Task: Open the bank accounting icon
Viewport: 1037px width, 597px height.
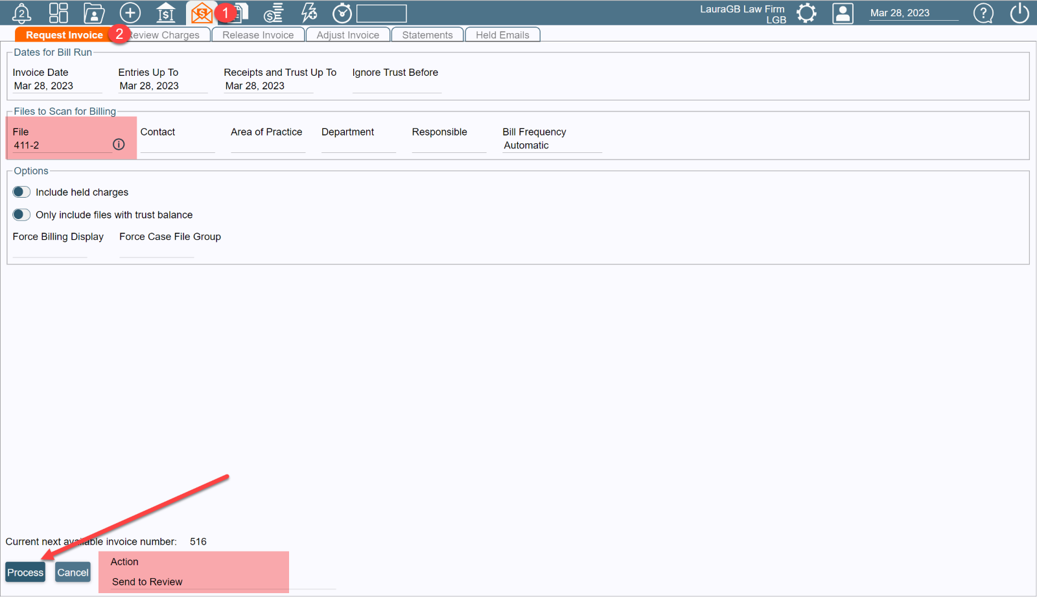Action: coord(166,12)
